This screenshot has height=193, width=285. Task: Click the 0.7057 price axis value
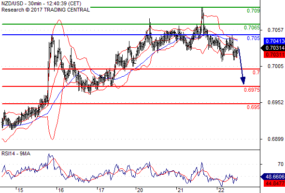coord(275,30)
